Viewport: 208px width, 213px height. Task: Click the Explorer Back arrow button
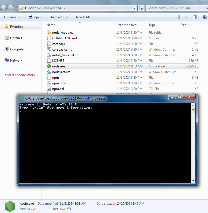3,8
